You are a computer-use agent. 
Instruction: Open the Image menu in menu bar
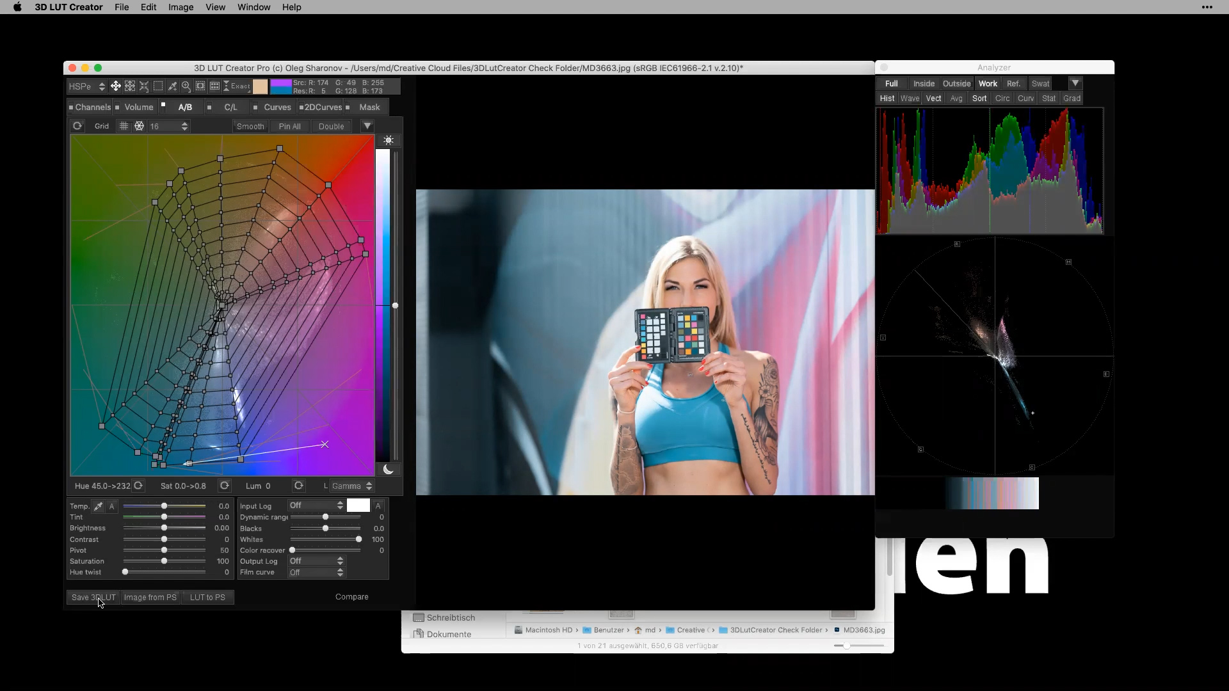[181, 7]
